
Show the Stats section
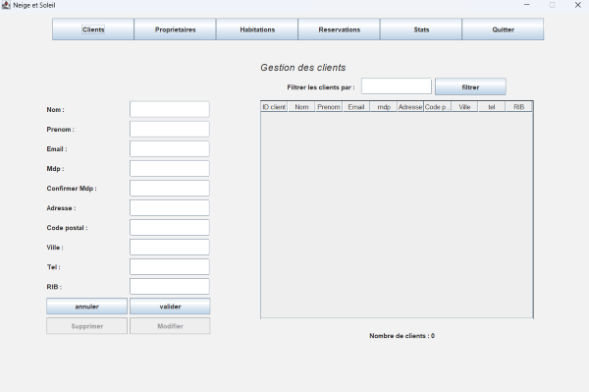[x=421, y=29]
